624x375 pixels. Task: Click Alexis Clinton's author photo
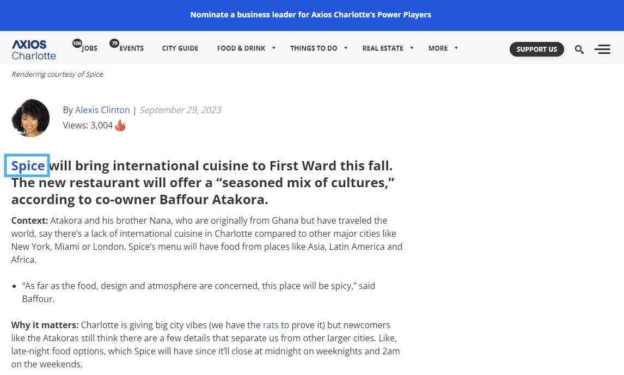30,118
